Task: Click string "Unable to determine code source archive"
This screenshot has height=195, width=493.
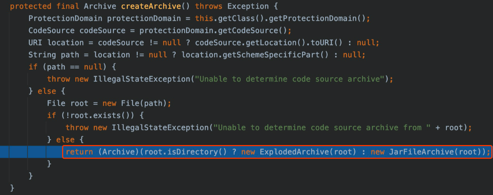Action: click(289, 79)
